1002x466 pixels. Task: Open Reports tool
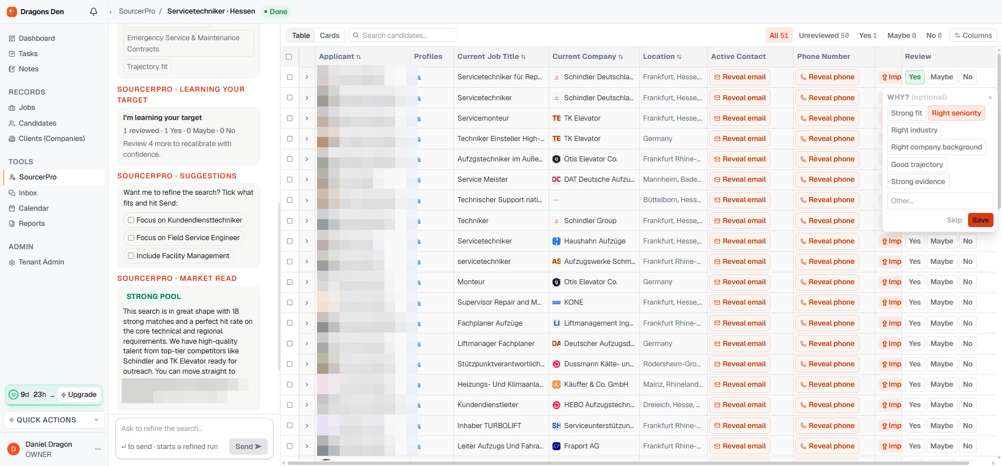[32, 224]
